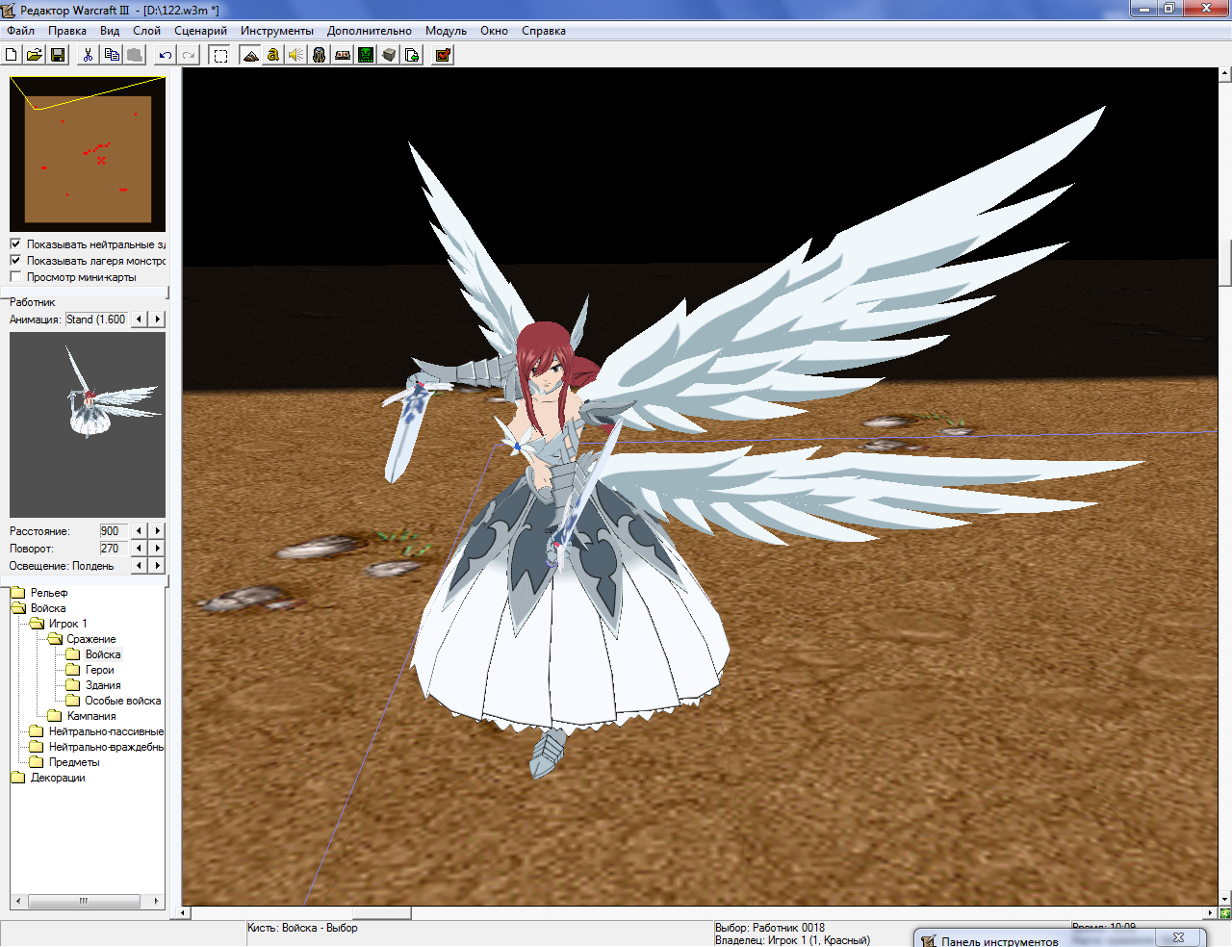Open the Слой menu

click(x=146, y=31)
